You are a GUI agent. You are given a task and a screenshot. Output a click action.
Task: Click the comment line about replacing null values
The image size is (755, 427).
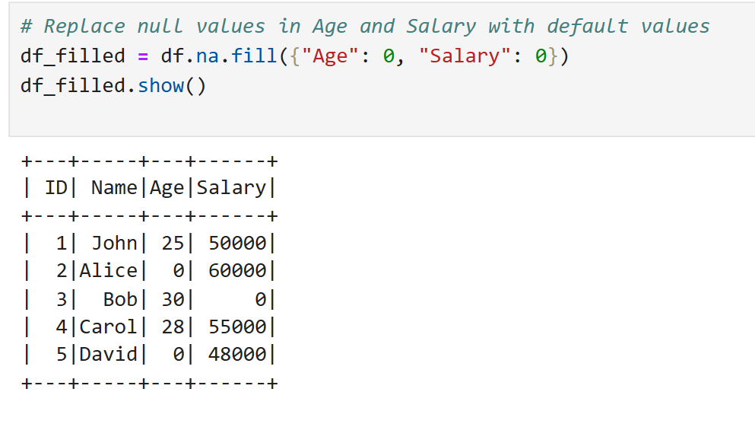365,27
